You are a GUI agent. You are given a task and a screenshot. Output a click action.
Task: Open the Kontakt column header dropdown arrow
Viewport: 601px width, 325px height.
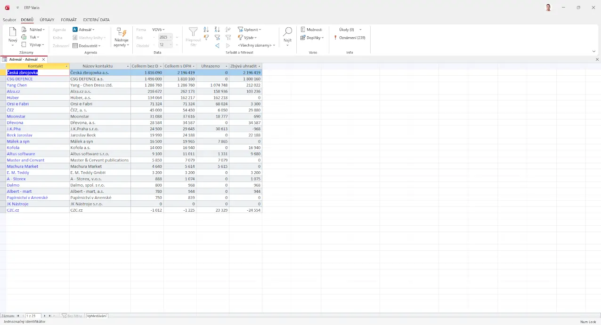click(66, 66)
